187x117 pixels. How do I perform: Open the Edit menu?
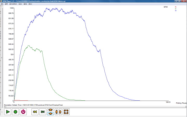coord(6,4)
